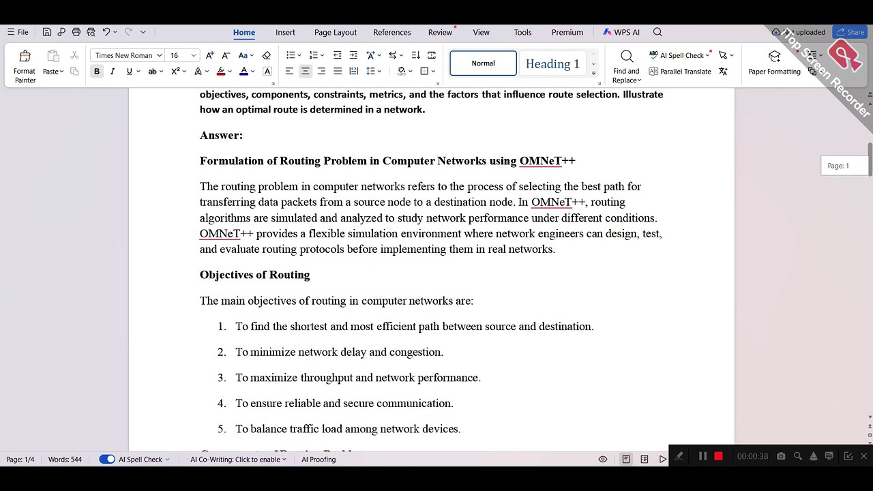Click AI Proofing in status bar

tap(319, 459)
